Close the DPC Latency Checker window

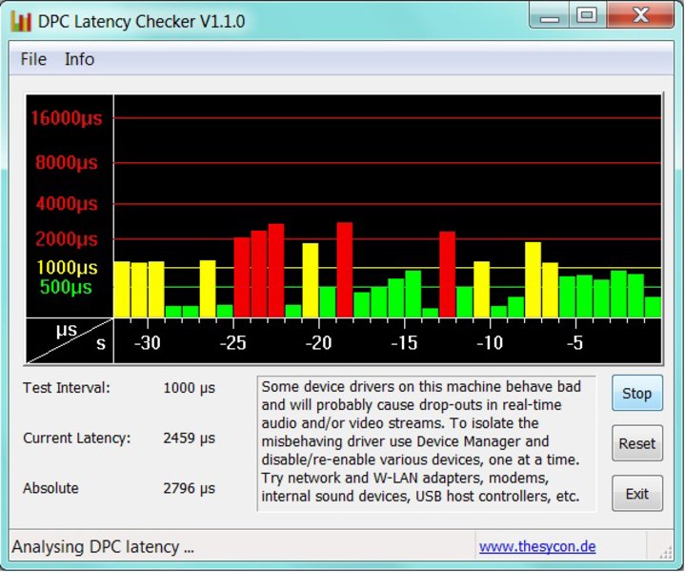(x=640, y=16)
